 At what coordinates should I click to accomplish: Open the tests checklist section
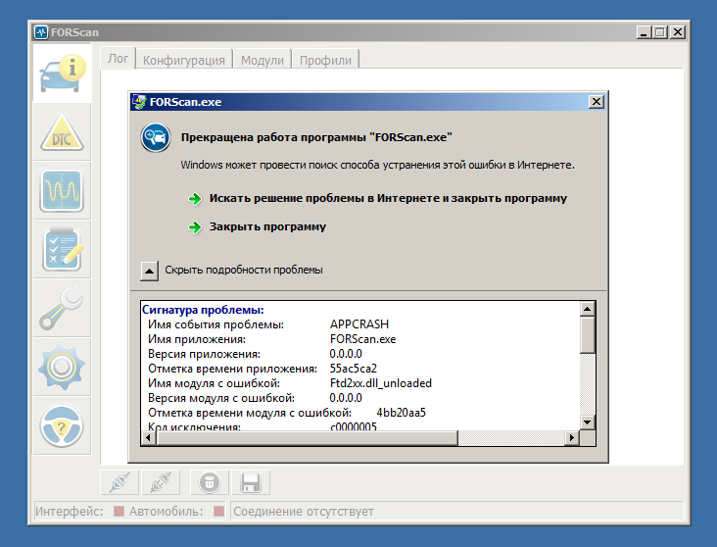62,248
